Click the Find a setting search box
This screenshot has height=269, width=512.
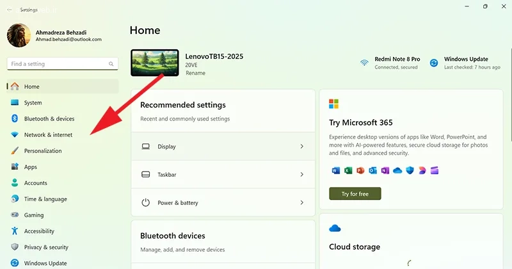pyautogui.click(x=59, y=64)
